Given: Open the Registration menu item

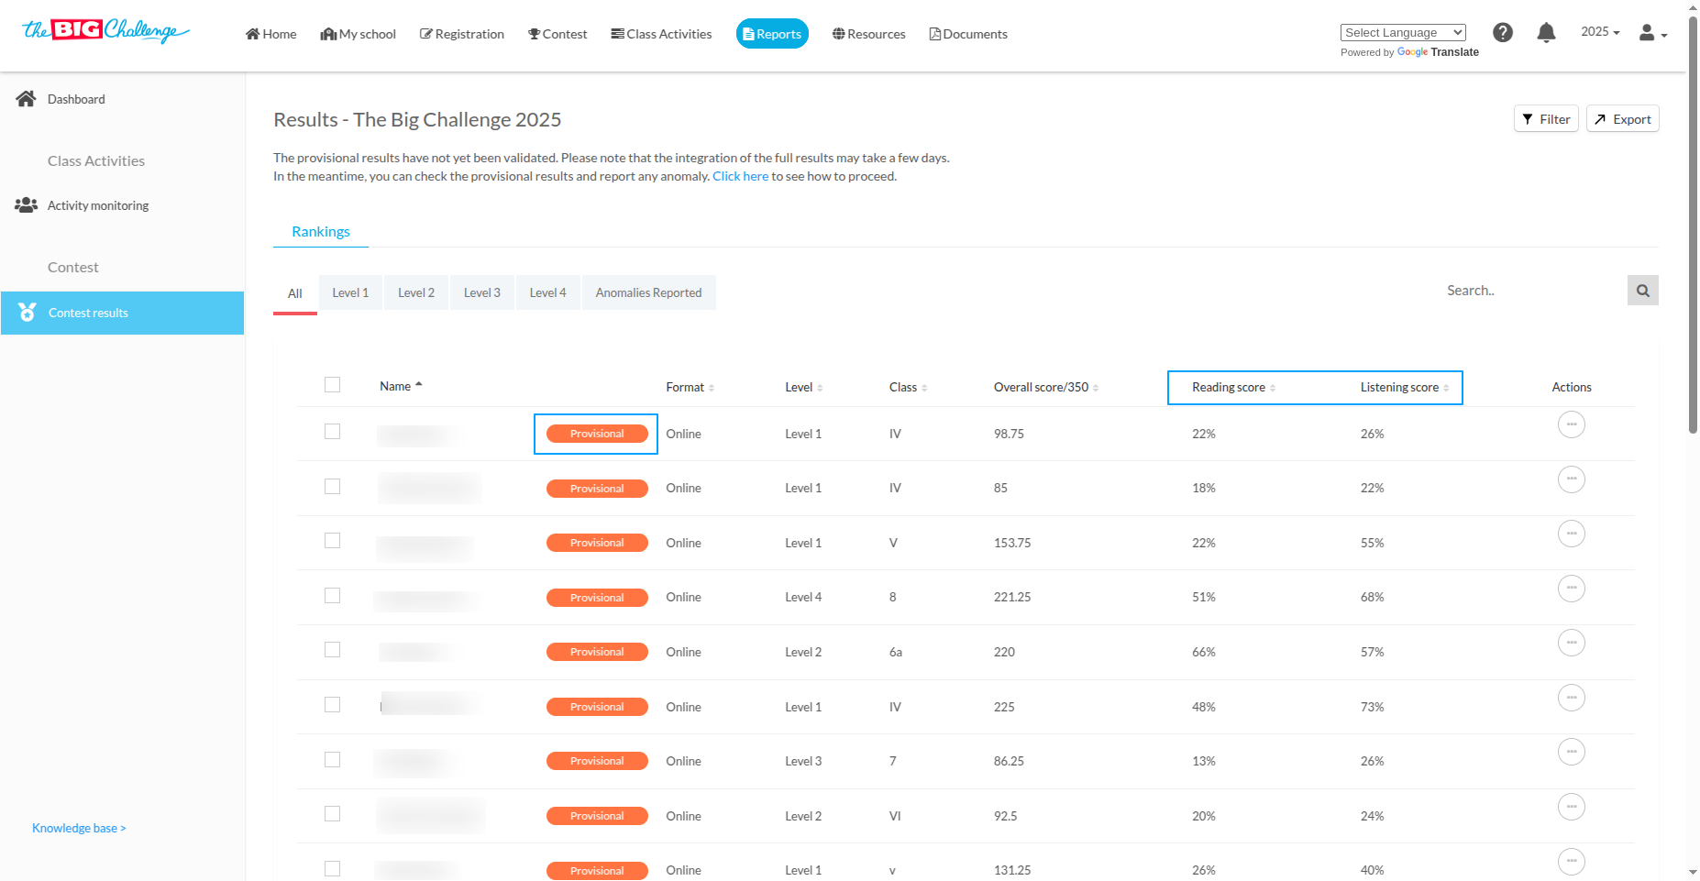Looking at the screenshot, I should click(x=462, y=34).
